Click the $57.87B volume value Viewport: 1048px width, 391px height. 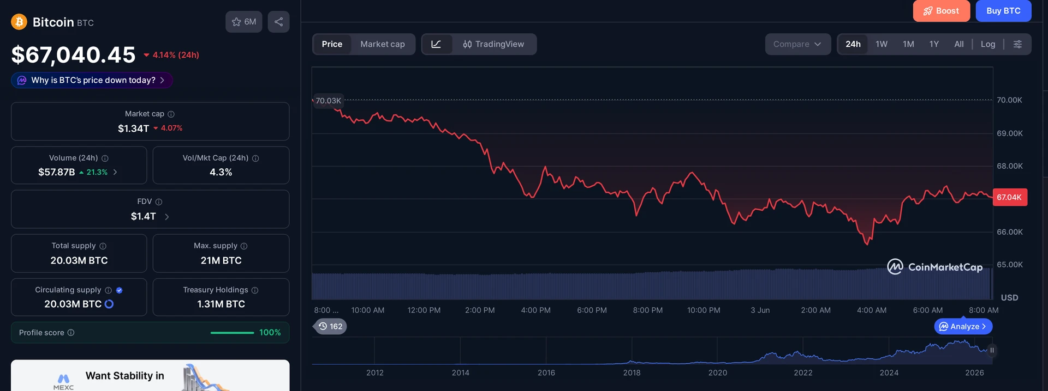click(56, 172)
